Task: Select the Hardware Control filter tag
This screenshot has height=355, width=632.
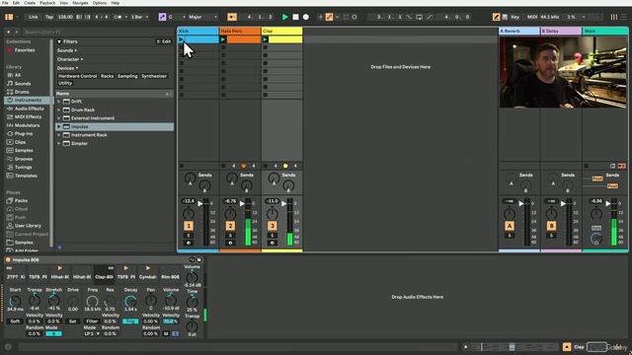Action: pos(77,76)
